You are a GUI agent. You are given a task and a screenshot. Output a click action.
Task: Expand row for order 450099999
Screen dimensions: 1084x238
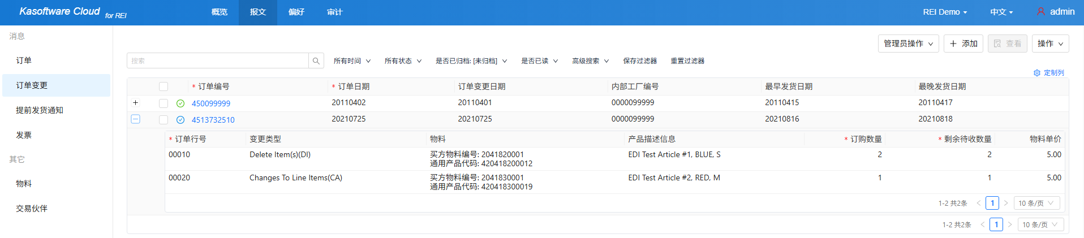[x=135, y=103]
